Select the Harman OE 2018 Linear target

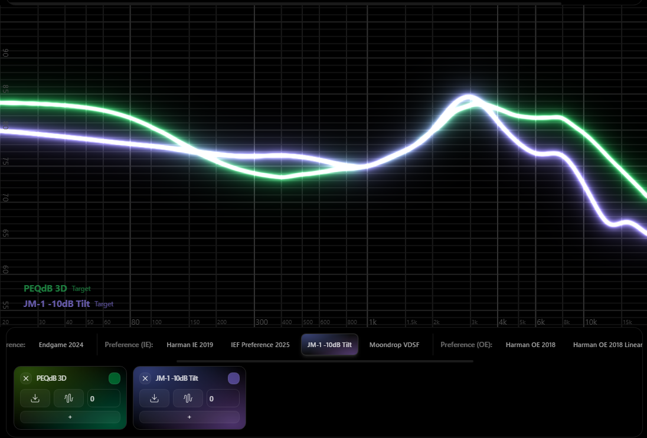608,345
